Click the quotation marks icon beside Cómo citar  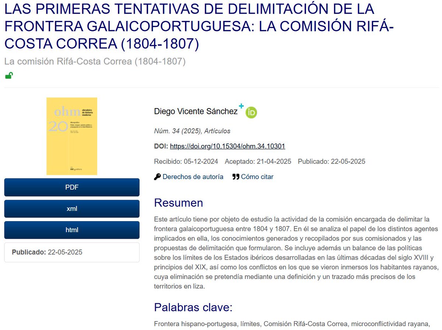(236, 177)
